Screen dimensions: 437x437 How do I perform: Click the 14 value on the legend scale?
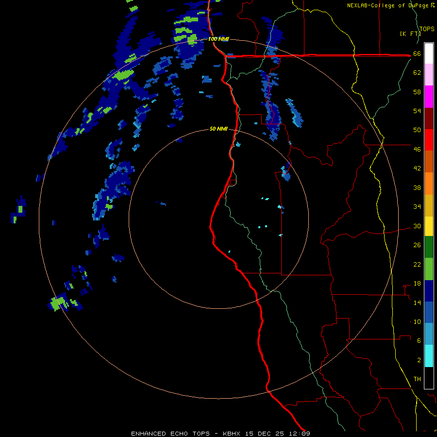[x=417, y=303]
